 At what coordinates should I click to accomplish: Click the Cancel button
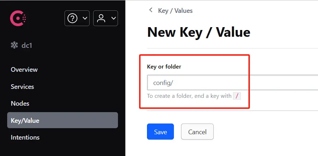click(197, 132)
